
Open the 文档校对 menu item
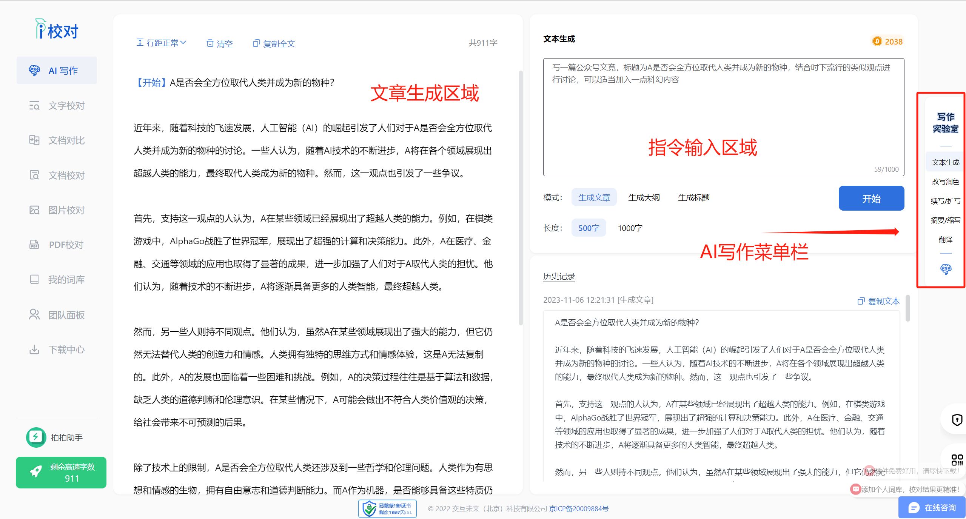tap(57, 175)
